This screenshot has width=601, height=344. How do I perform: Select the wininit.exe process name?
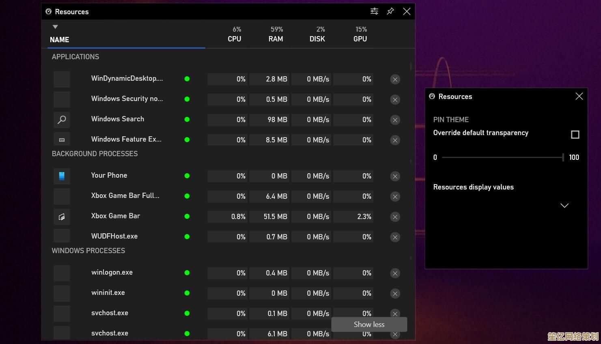pyautogui.click(x=108, y=292)
